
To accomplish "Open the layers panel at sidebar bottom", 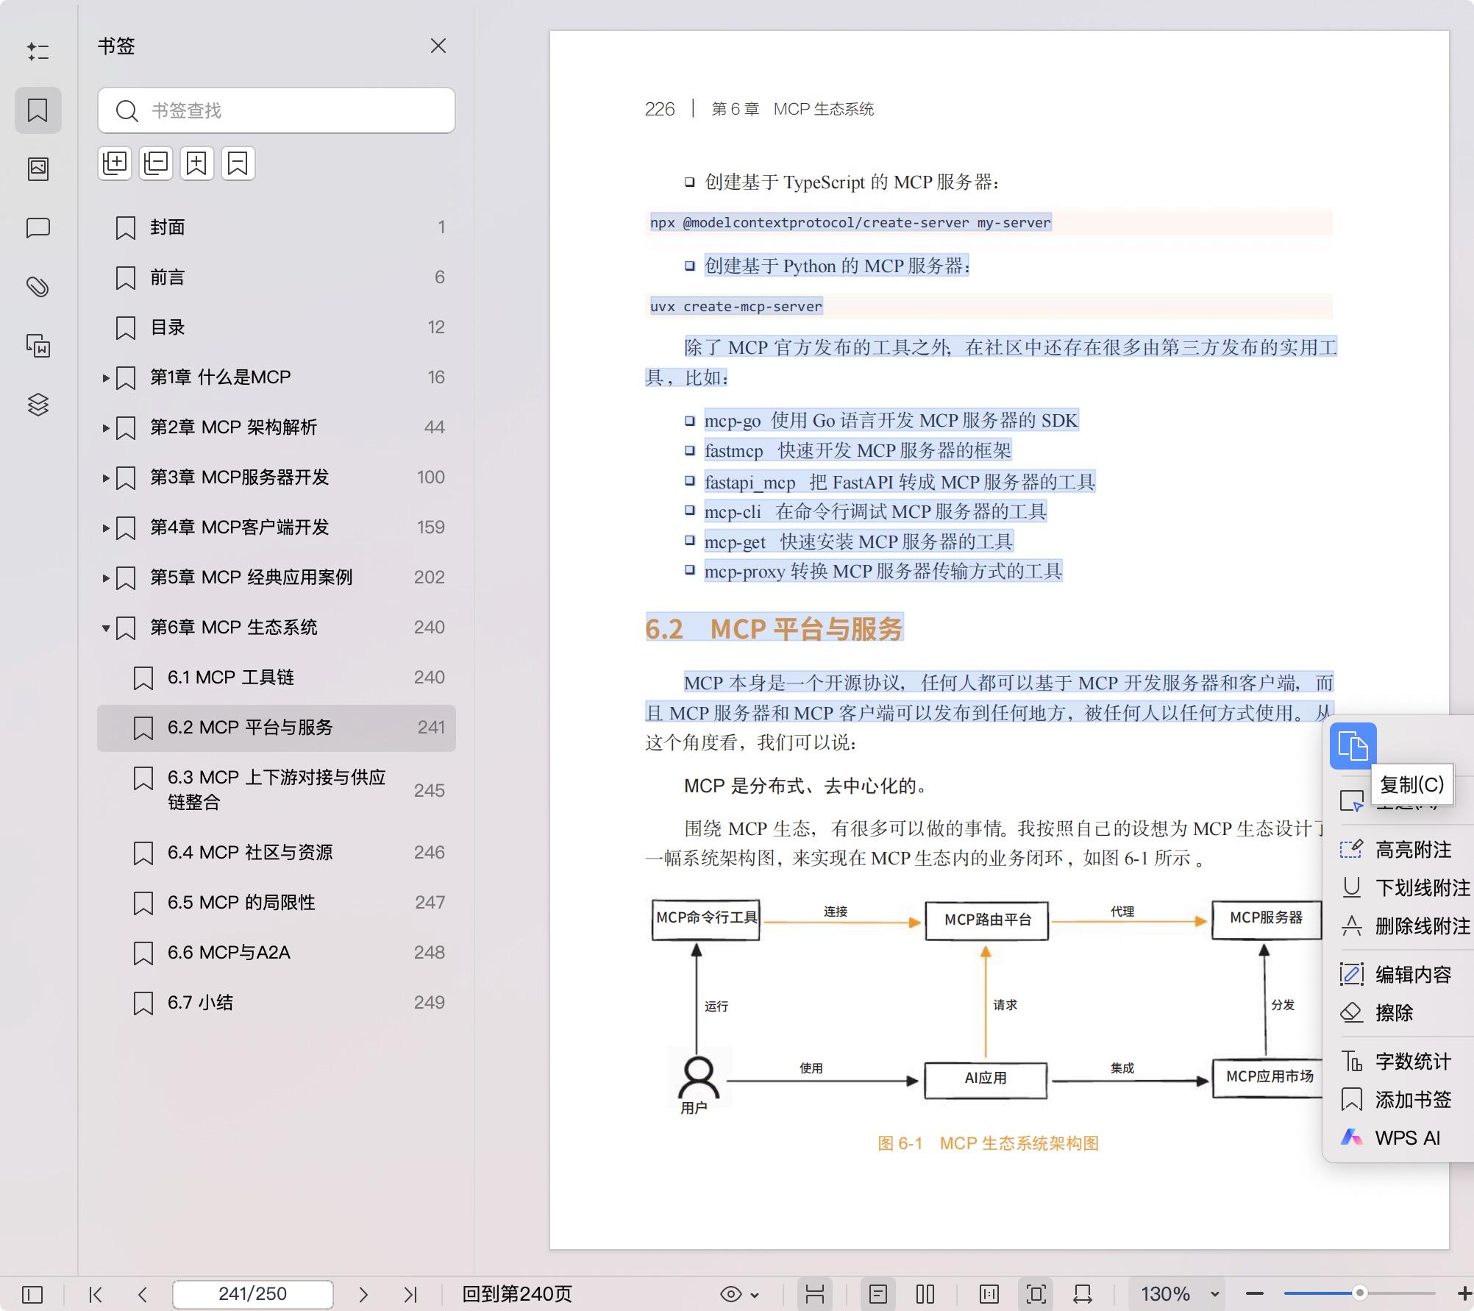I will pyautogui.click(x=38, y=405).
